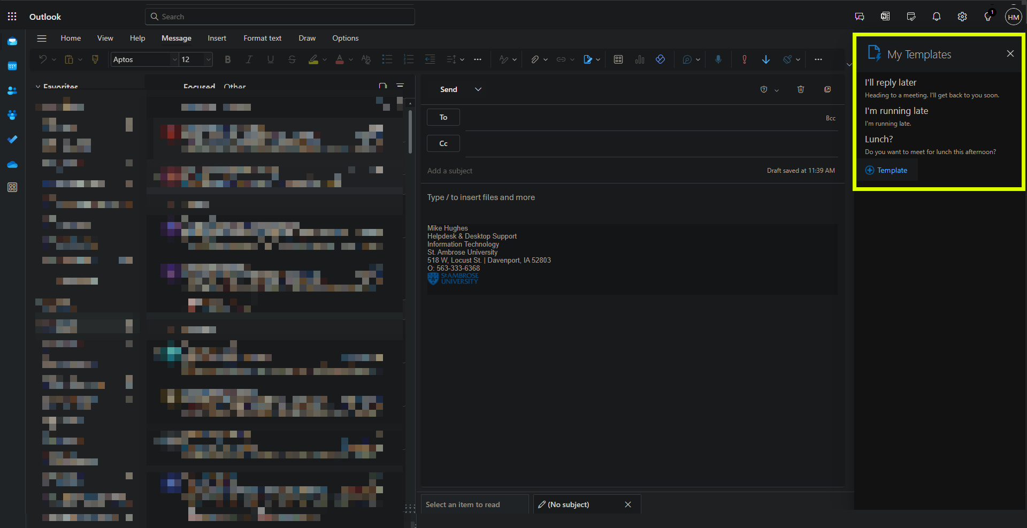Open Groups in the left sidebar
This screenshot has height=528, width=1027.
[x=12, y=114]
